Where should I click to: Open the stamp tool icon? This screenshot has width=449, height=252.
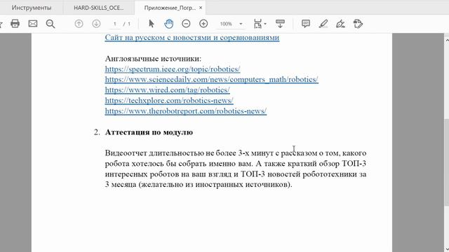tap(358, 24)
